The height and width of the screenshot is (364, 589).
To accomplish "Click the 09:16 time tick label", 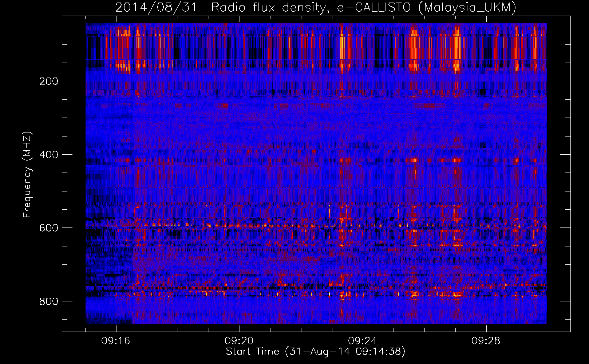I will pyautogui.click(x=116, y=341).
